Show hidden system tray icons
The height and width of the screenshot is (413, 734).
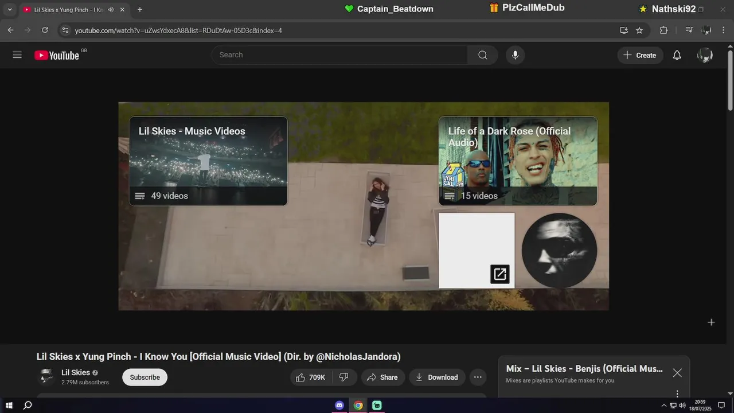click(664, 406)
